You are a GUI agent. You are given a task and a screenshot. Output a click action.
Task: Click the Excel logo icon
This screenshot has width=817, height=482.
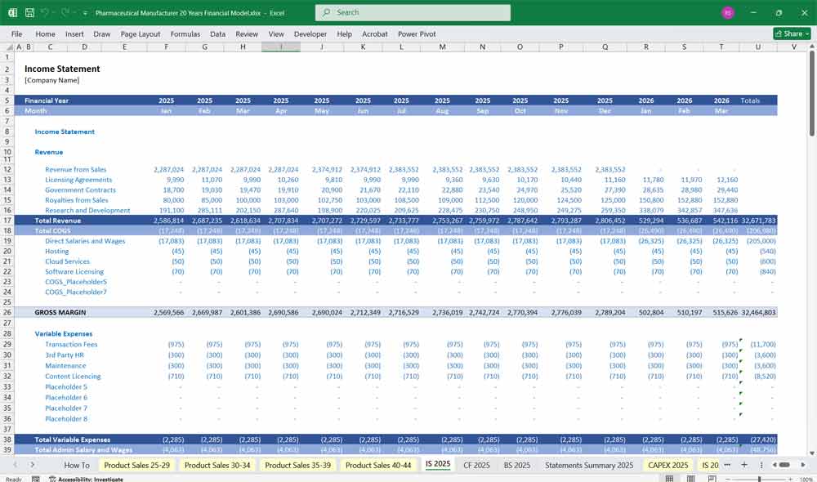12,12
